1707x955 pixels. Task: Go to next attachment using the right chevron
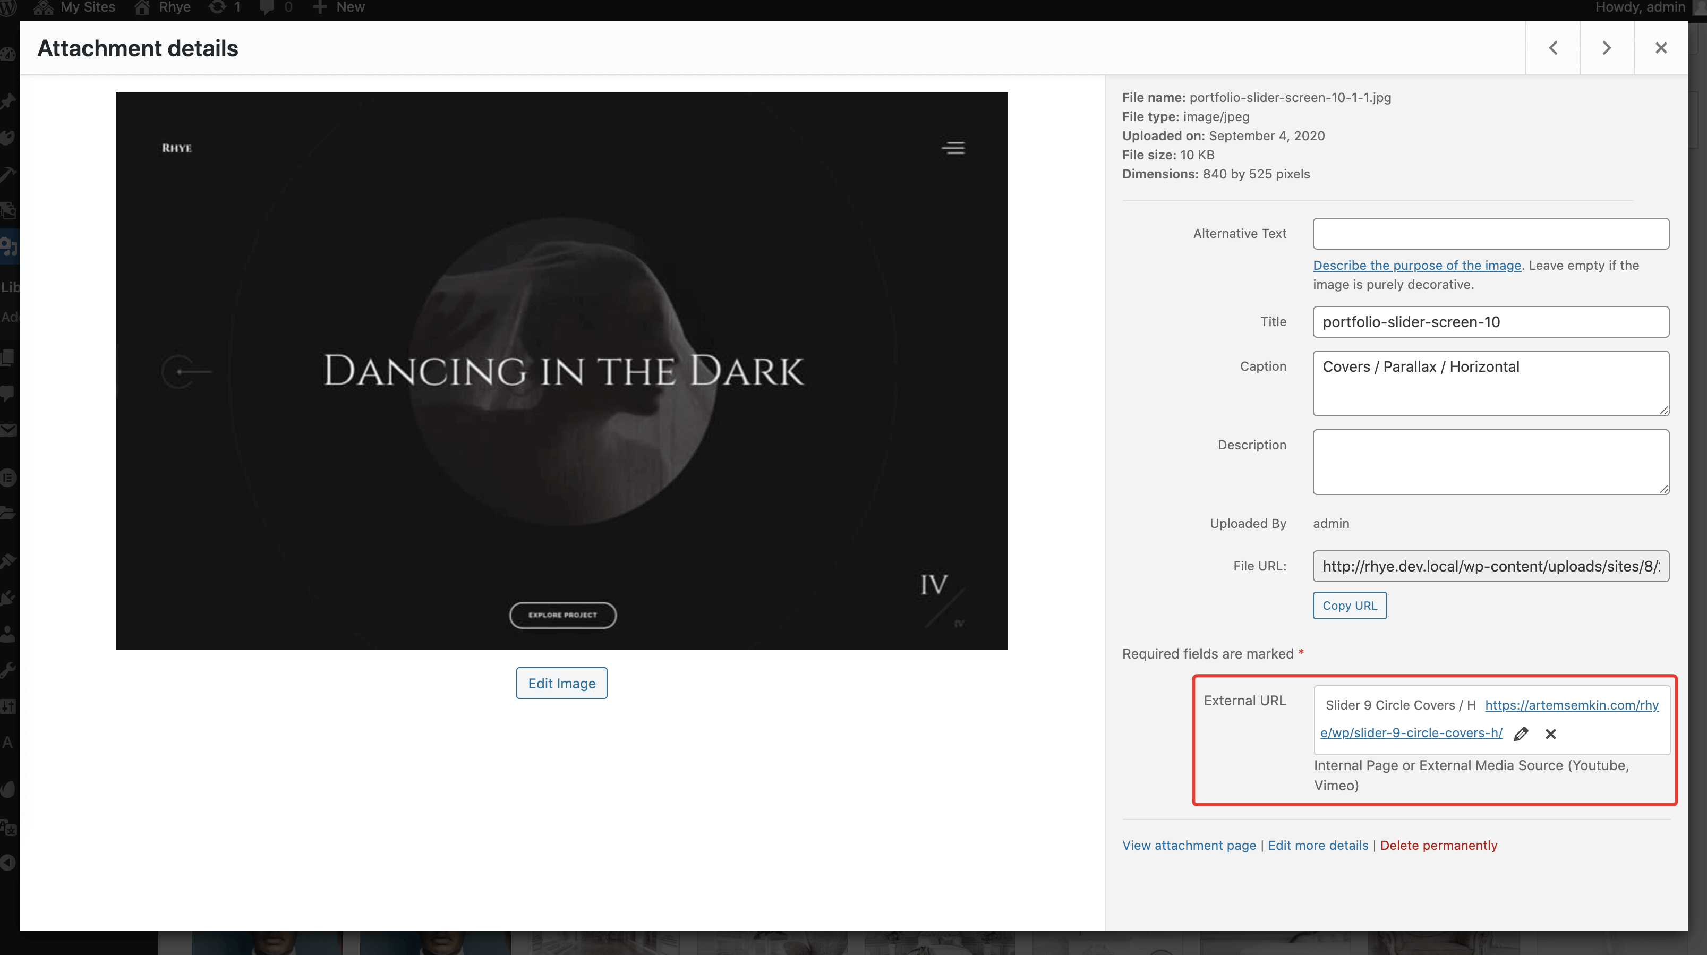[x=1606, y=48]
